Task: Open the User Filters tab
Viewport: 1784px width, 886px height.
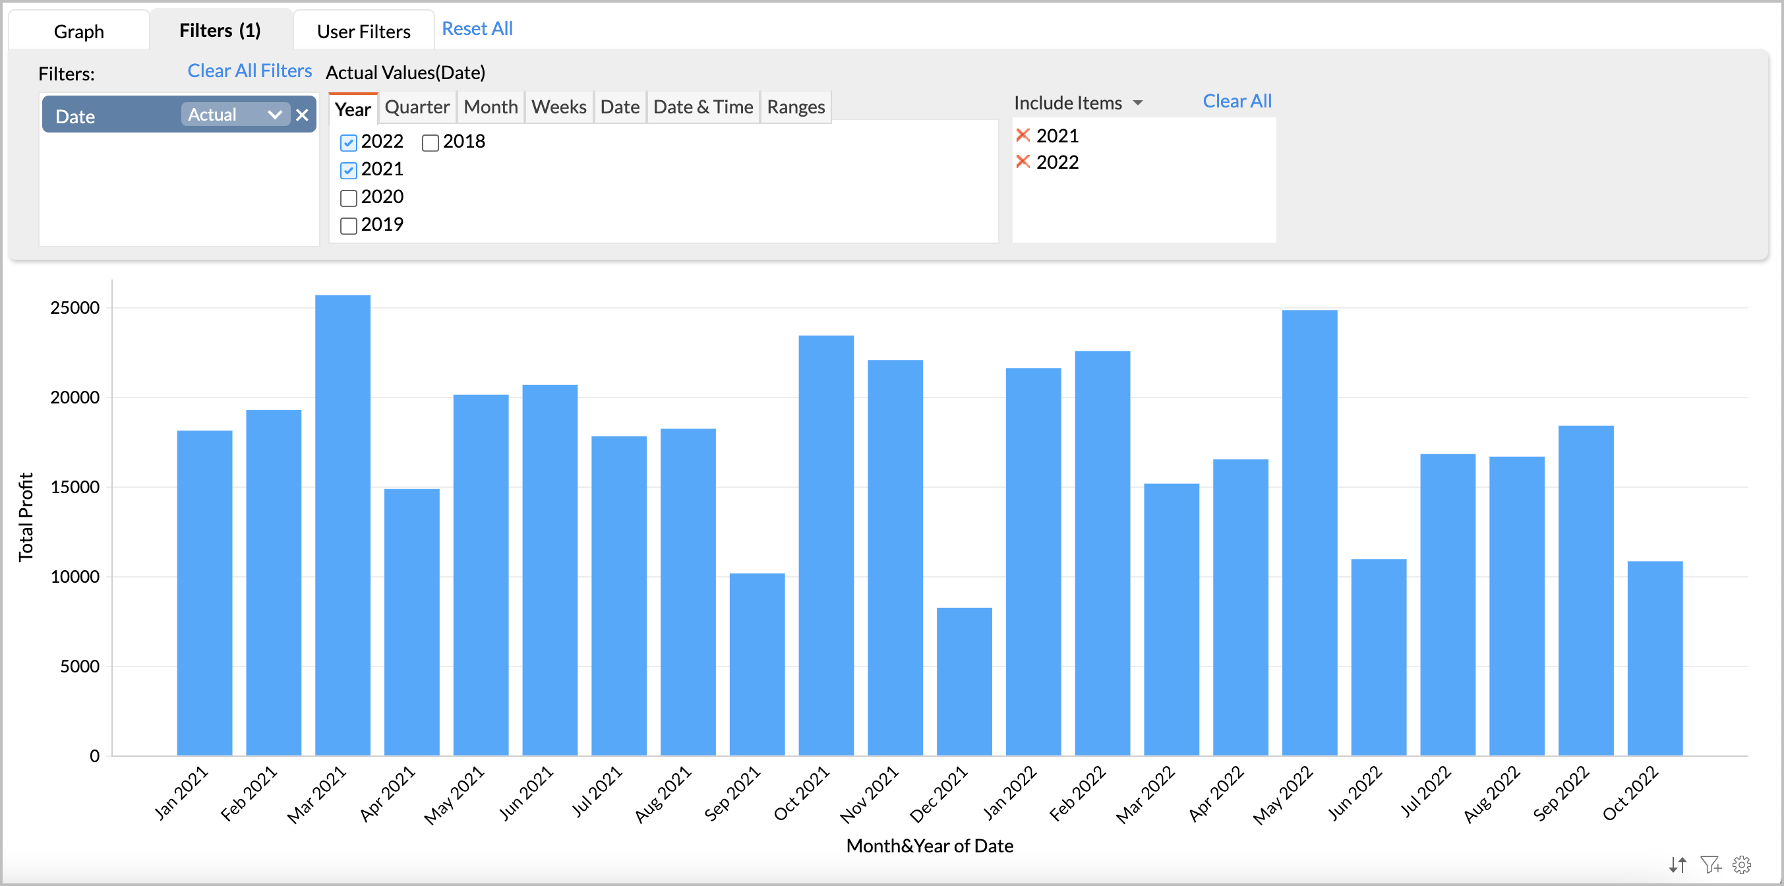Action: [363, 32]
